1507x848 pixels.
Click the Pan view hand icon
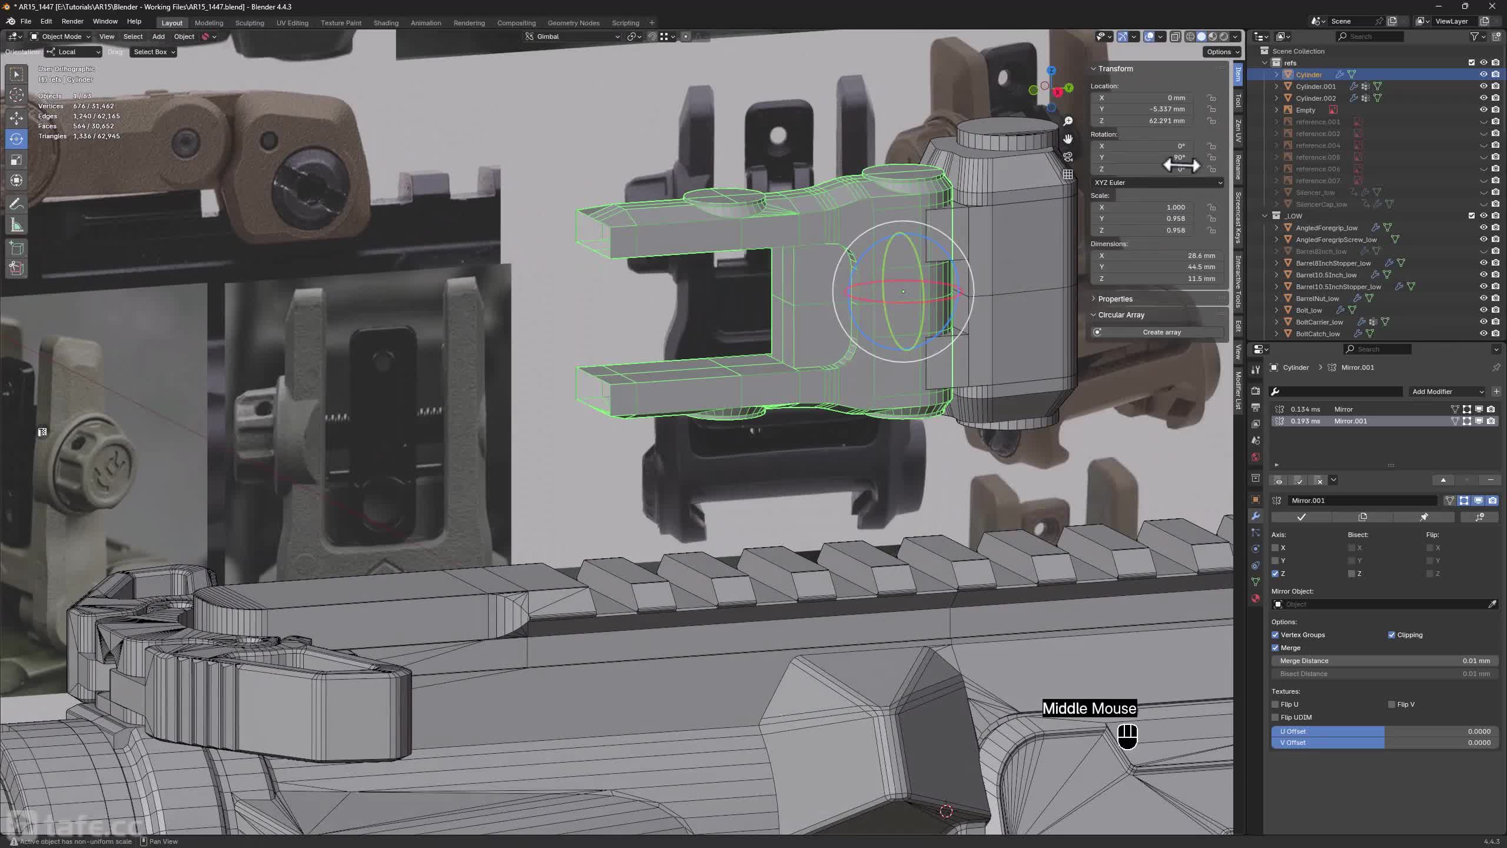(1068, 139)
